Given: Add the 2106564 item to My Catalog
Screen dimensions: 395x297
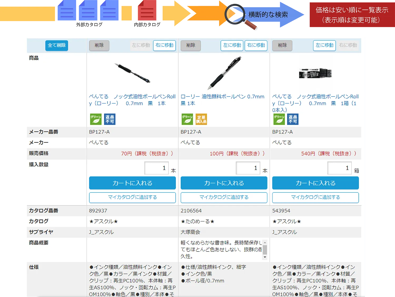Looking at the screenshot, I should click(224, 198).
